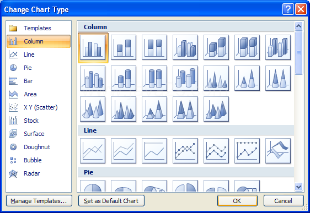Viewport: 310px width, 213px height.
Task: Pick the 100% Stacked Column chart icon
Action: click(154, 47)
